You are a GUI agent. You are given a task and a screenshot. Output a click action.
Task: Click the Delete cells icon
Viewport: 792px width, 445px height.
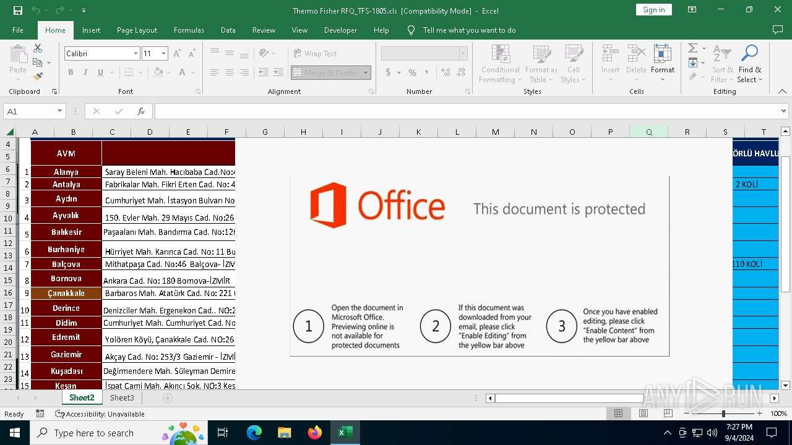[x=636, y=53]
